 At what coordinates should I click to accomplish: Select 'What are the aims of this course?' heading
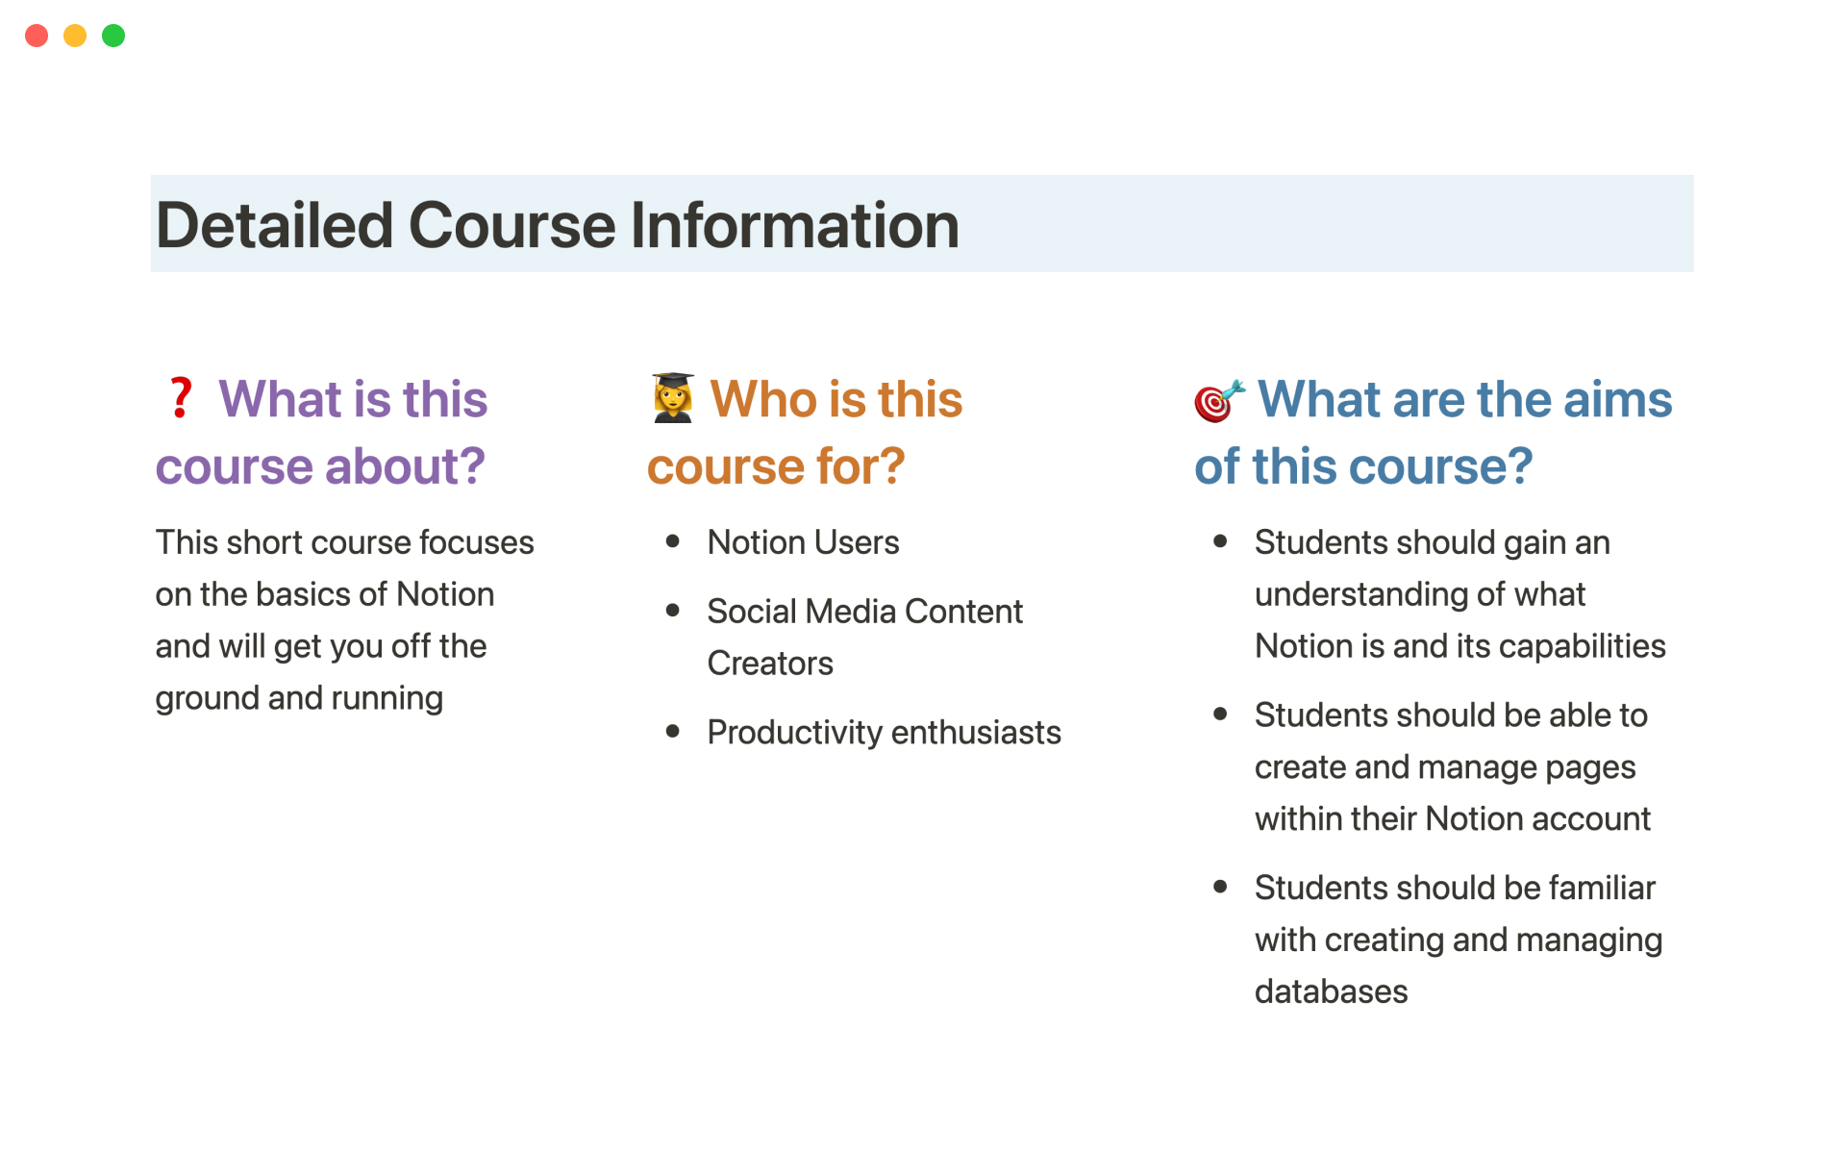coord(1433,433)
